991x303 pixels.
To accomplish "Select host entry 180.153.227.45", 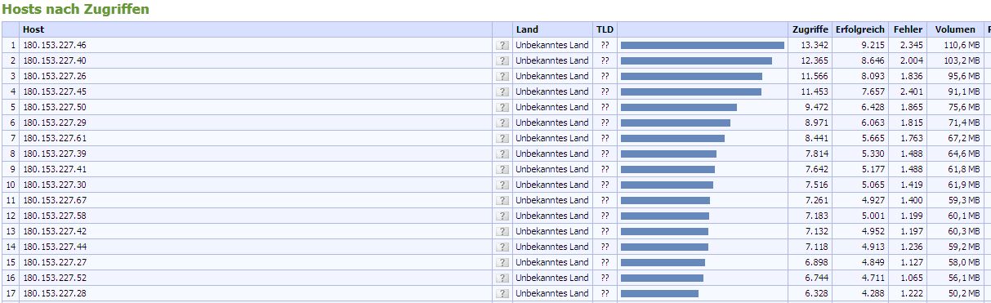I will (55, 91).
